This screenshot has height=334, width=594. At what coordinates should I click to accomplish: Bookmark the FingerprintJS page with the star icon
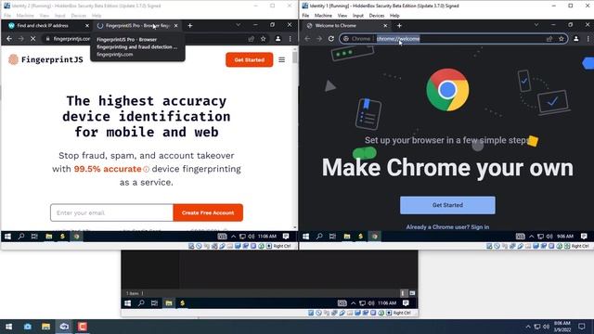[x=264, y=39]
